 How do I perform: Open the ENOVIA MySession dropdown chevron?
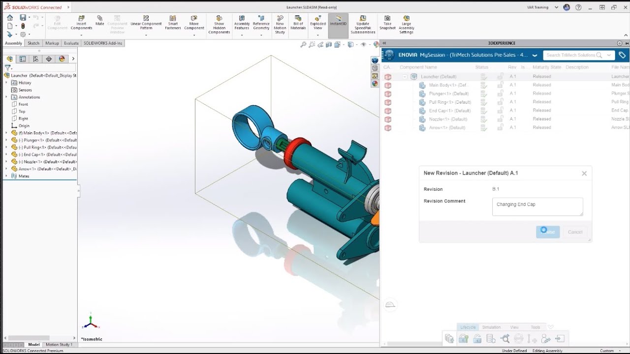click(535, 55)
